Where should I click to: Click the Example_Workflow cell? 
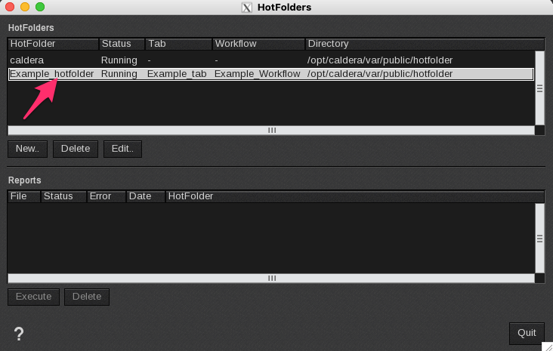(x=258, y=74)
